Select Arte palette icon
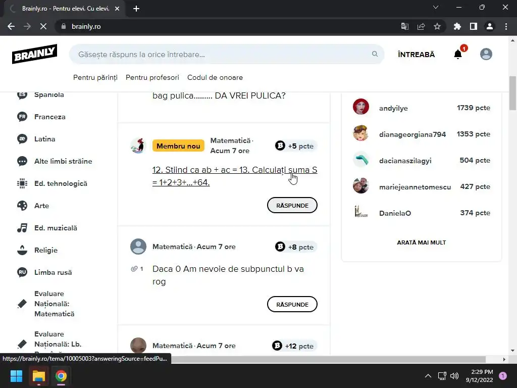Image resolution: width=517 pixels, height=388 pixels. (x=22, y=206)
